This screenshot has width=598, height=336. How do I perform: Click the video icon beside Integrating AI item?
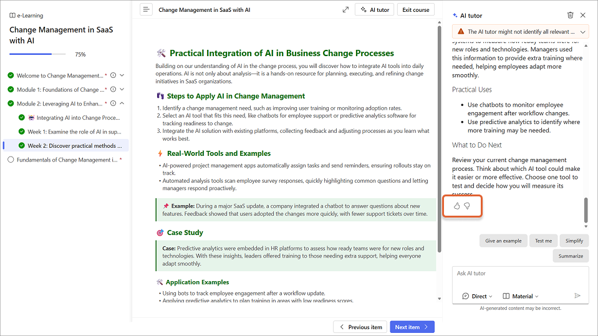pos(31,118)
